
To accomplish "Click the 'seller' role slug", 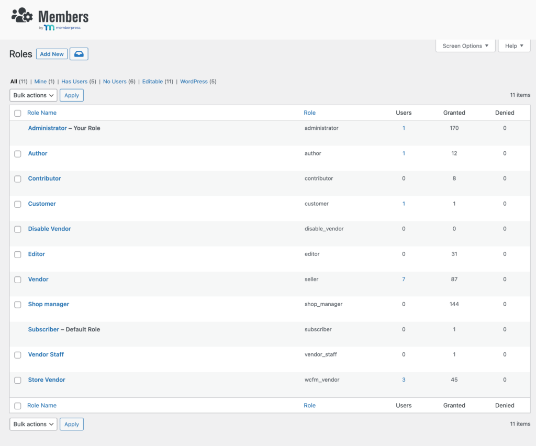I will coord(311,279).
